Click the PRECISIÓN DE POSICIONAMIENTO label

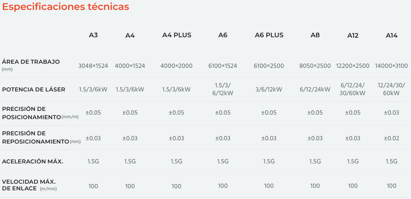[x=40, y=113]
